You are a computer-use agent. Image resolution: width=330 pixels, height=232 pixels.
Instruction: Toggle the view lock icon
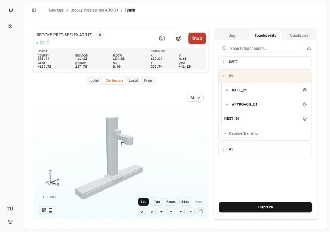pyautogui.click(x=201, y=211)
